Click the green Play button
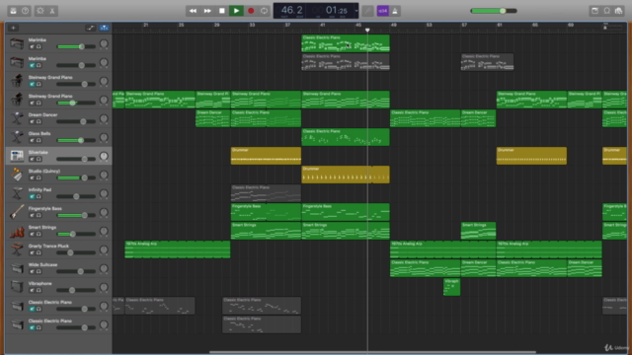 tap(236, 11)
